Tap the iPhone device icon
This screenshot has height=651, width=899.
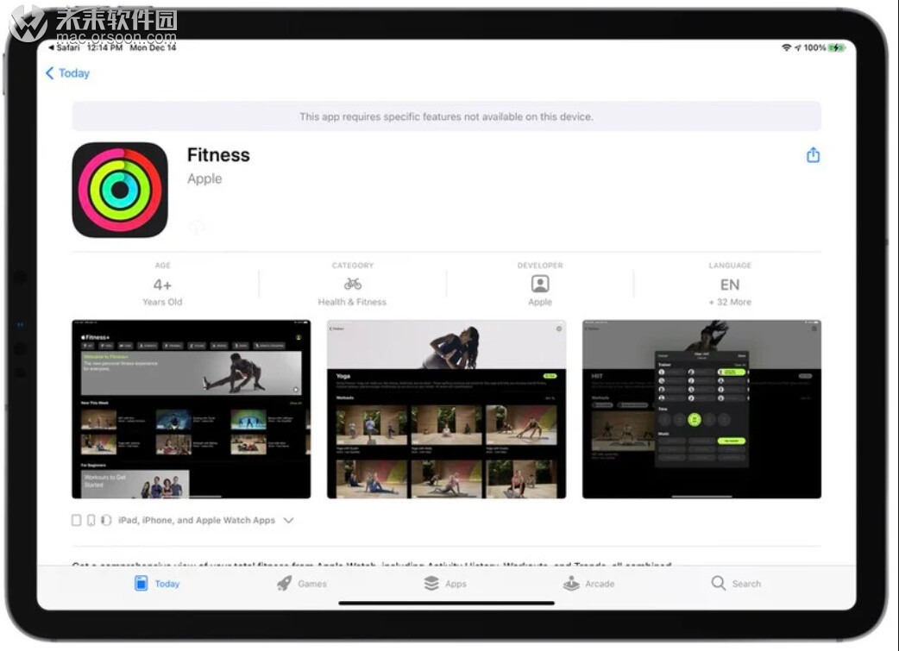[91, 520]
